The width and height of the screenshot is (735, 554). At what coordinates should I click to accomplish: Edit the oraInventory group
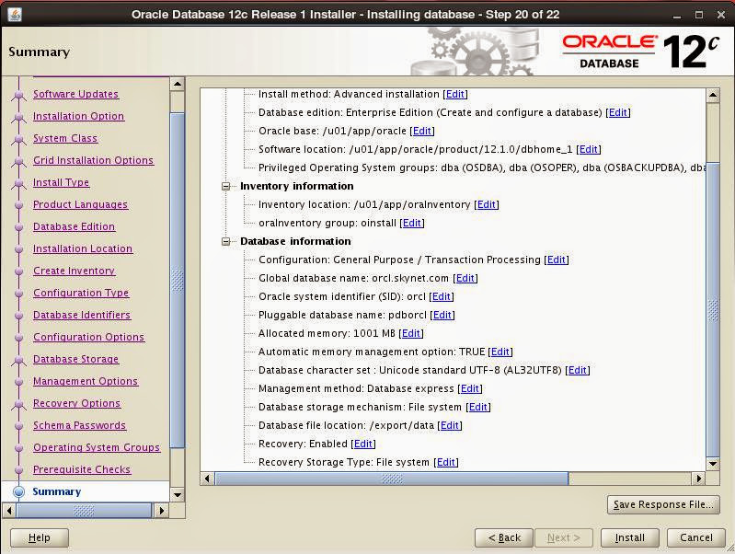pos(411,223)
